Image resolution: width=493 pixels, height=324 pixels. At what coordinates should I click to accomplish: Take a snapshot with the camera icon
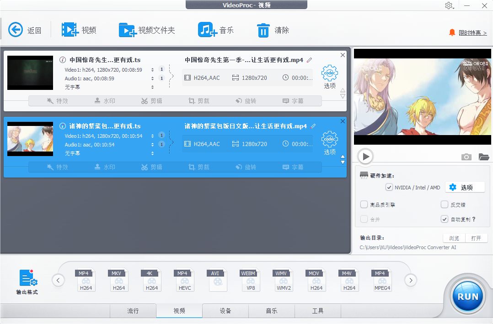click(x=466, y=157)
